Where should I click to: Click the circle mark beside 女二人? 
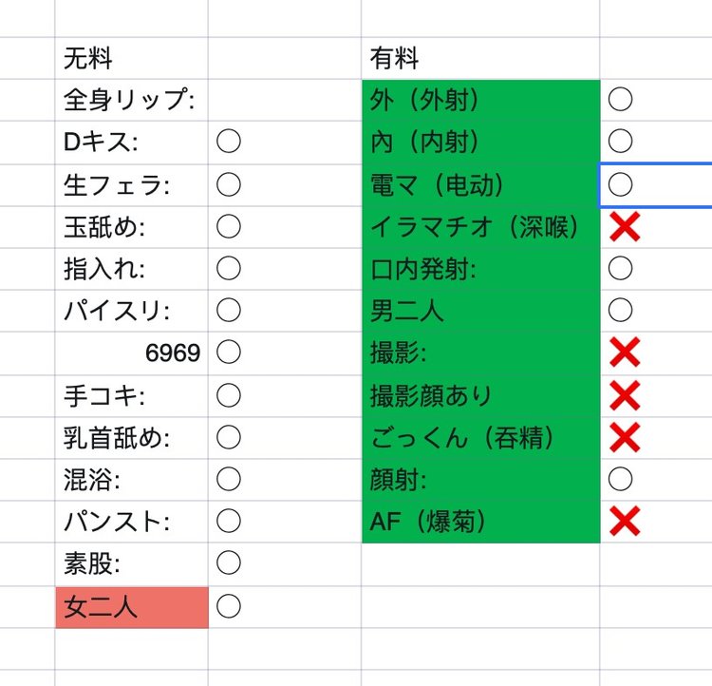228,606
